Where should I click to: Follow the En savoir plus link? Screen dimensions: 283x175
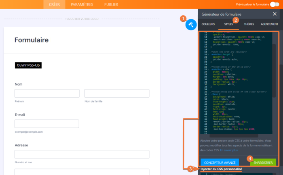pos(229,150)
